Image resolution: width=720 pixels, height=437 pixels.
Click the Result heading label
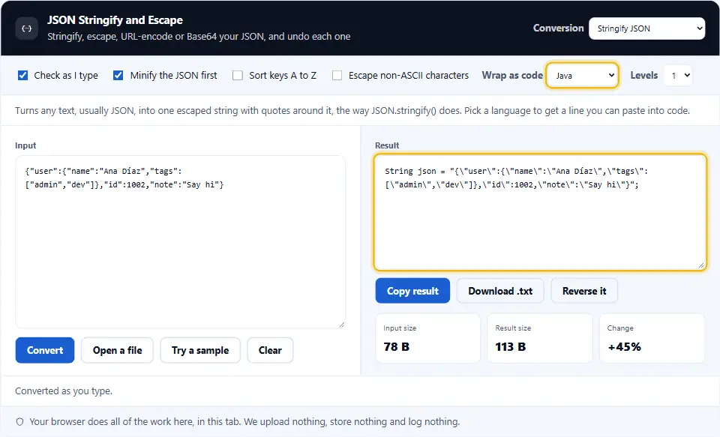pos(387,145)
